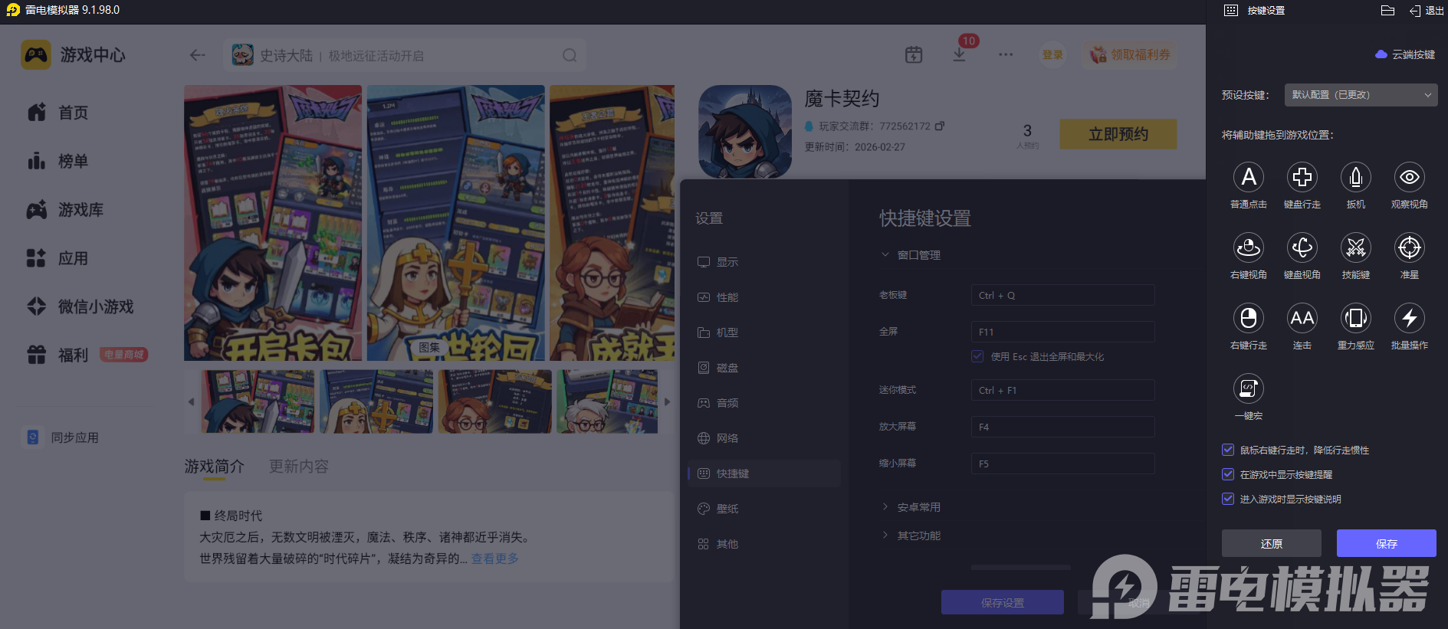The height and width of the screenshot is (629, 1448).
Task: Select the 扳机 trigger key icon
Action: pyautogui.click(x=1355, y=177)
